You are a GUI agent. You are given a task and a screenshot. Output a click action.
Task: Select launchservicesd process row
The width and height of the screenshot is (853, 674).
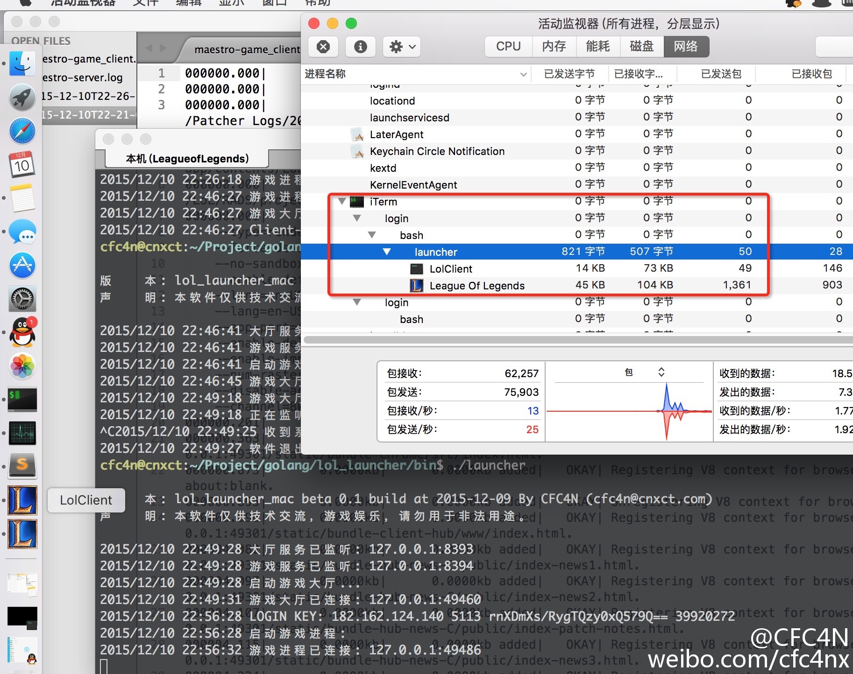577,118
